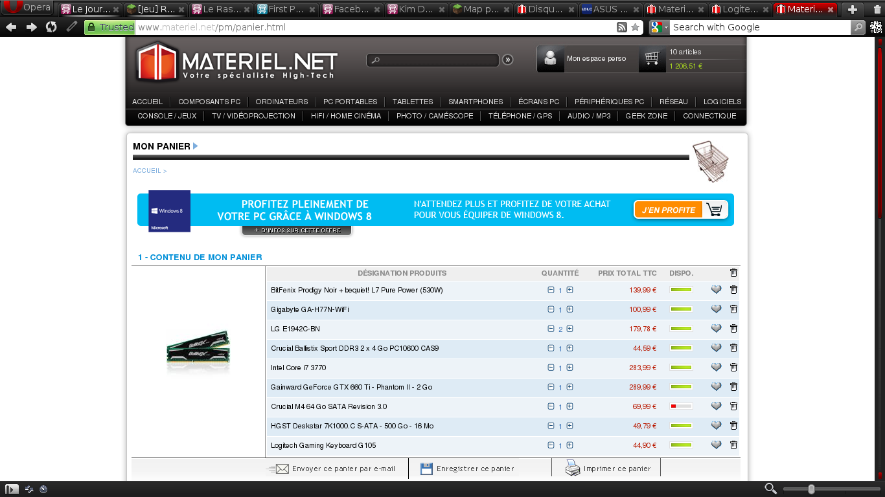Open + D'INFOS SUR CETTE OFFRE

297,230
